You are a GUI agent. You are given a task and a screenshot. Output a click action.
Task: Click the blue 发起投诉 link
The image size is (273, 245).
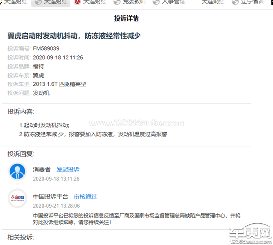68,169
